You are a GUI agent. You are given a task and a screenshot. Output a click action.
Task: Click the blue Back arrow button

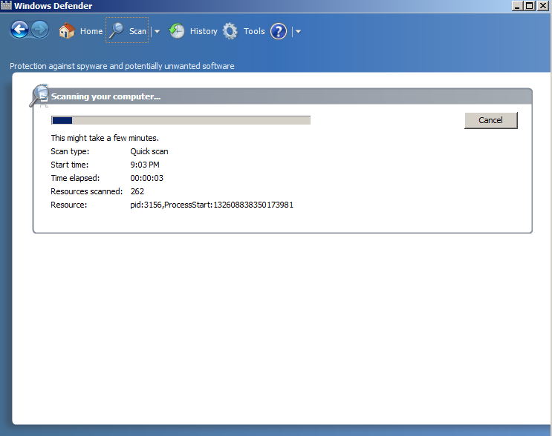[20, 30]
